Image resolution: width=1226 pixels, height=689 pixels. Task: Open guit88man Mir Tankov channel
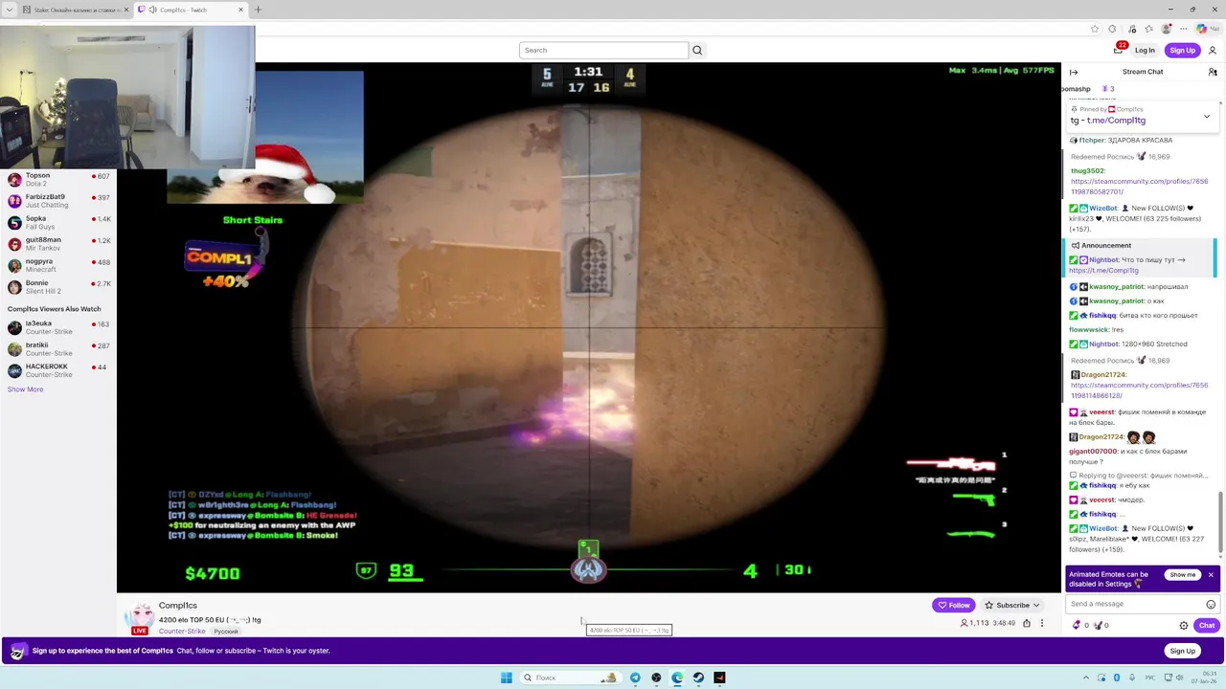click(x=58, y=244)
